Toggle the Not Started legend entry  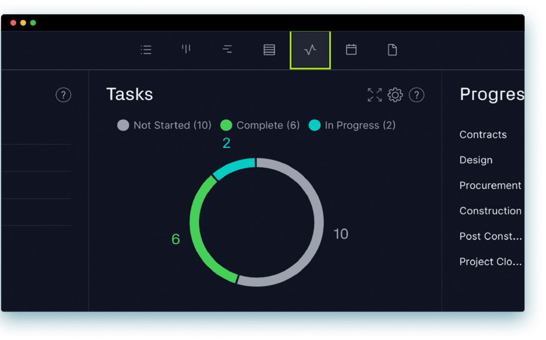tap(164, 125)
